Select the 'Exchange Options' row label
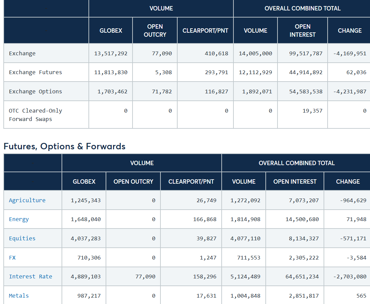Viewport: 370px width, 304px height. [35, 91]
